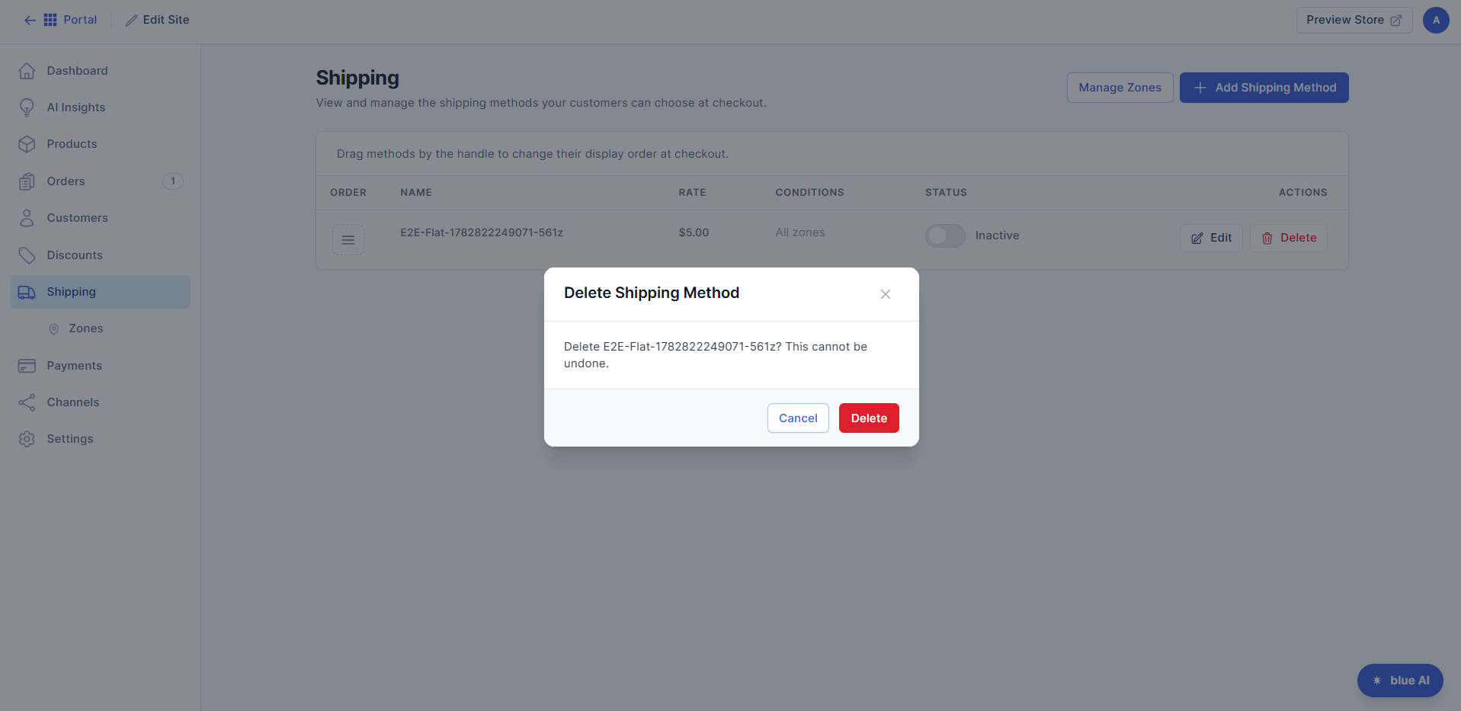Navigate to Products

[x=72, y=144]
